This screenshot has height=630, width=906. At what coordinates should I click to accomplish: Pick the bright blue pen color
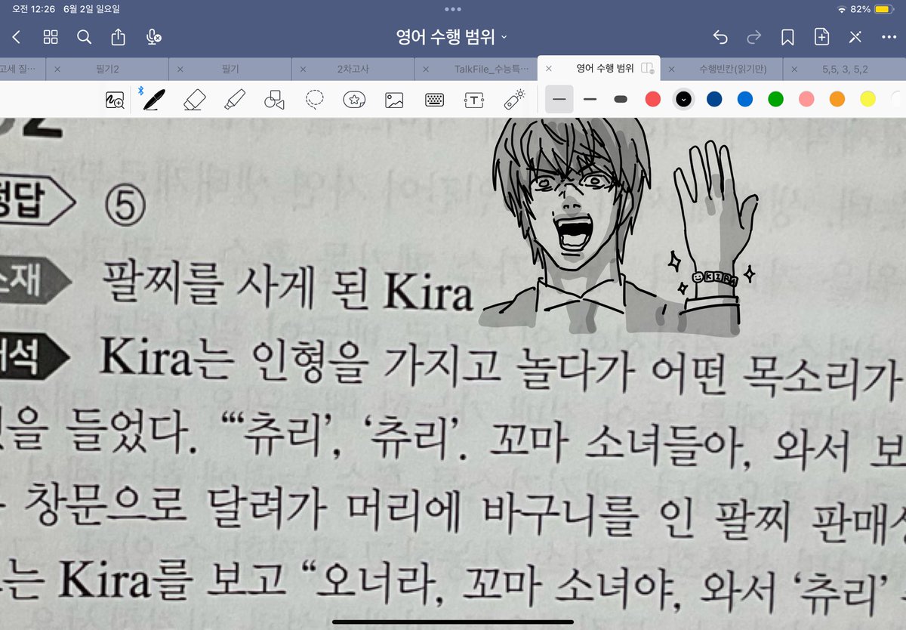[x=745, y=99]
